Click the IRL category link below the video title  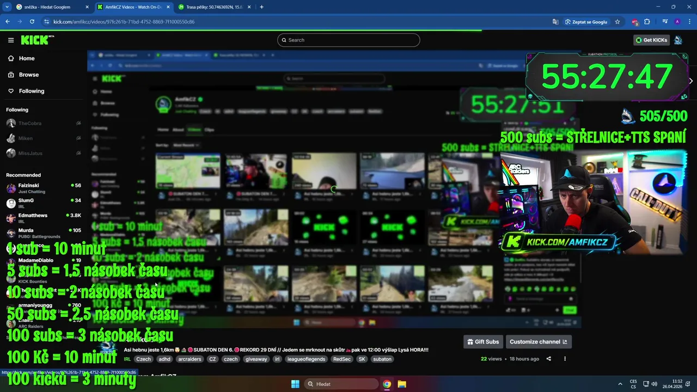(127, 359)
